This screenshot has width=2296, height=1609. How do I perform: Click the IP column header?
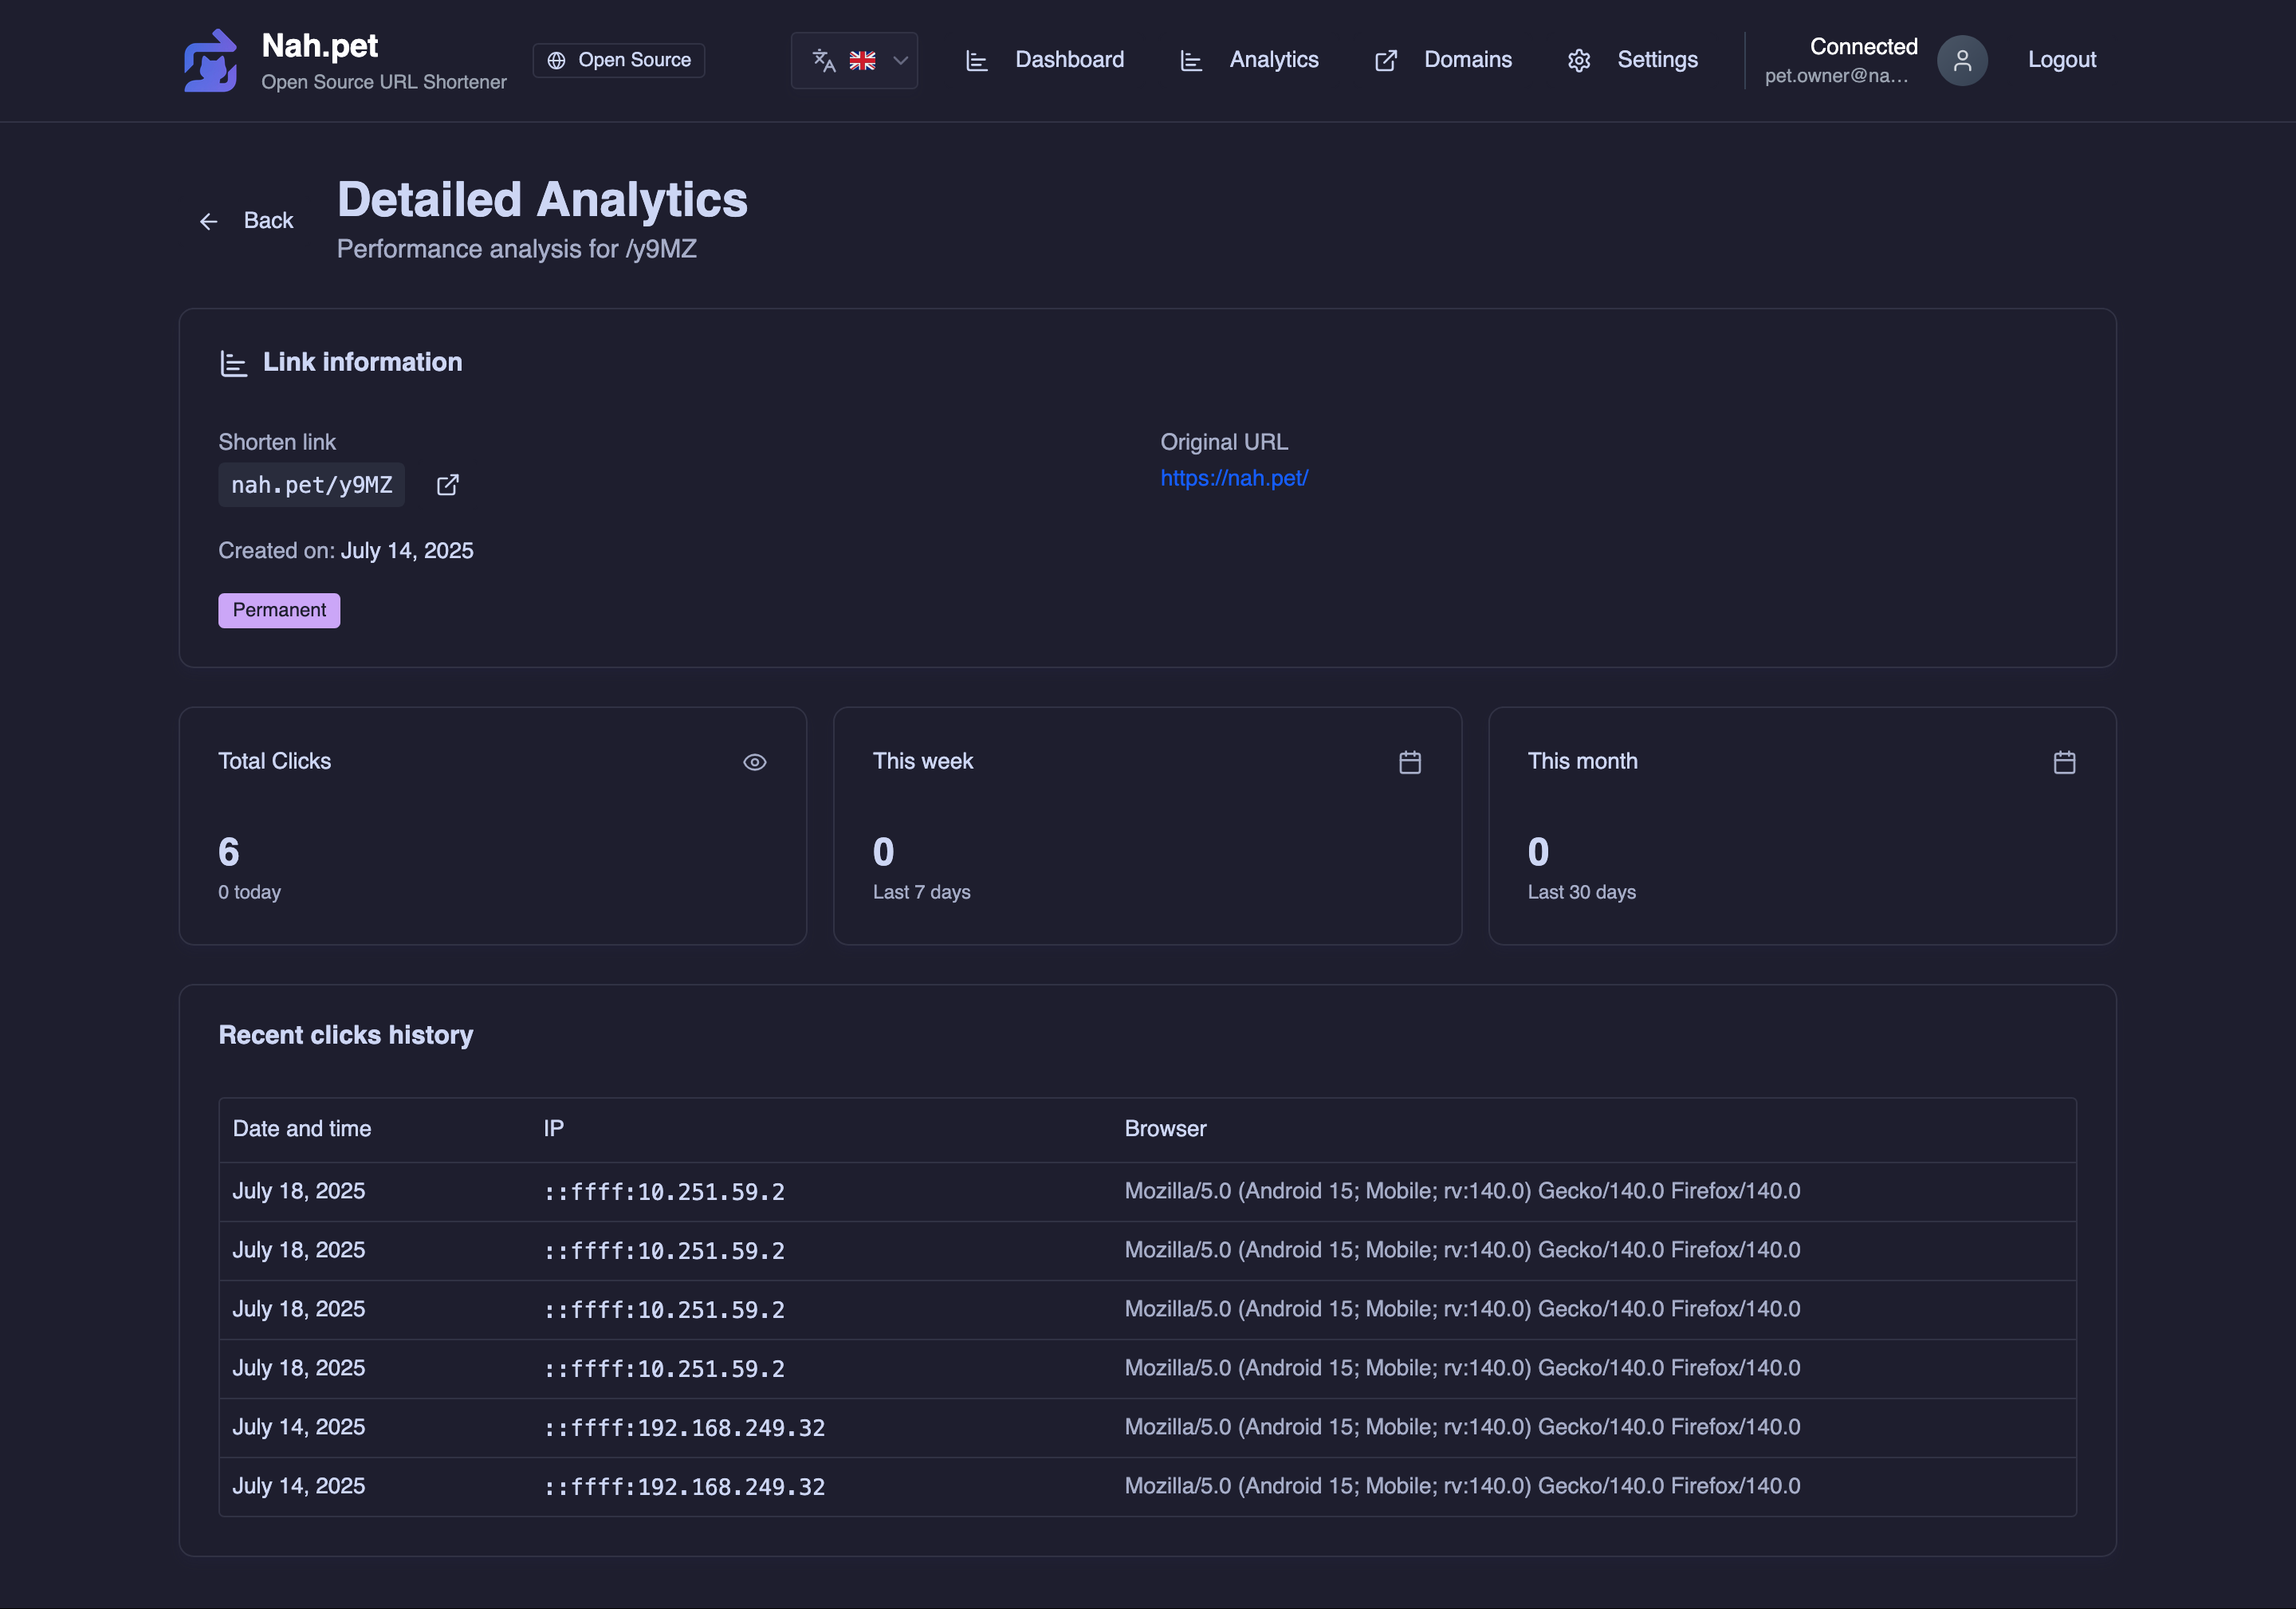(553, 1129)
